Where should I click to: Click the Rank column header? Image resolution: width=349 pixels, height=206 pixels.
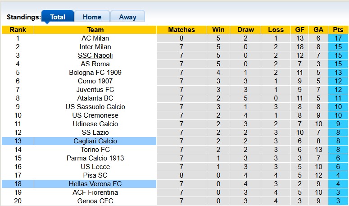pos(18,30)
